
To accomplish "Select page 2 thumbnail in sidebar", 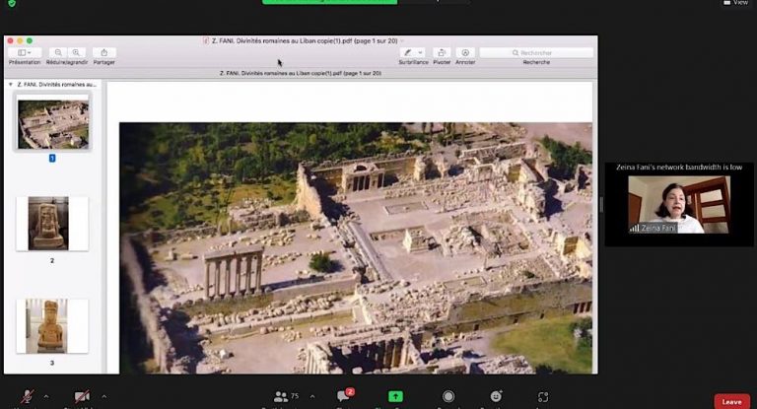I will (x=52, y=224).
